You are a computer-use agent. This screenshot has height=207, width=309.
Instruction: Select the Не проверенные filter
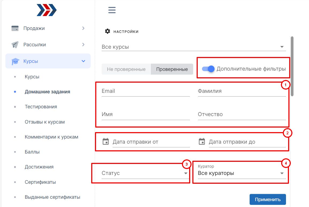click(126, 69)
